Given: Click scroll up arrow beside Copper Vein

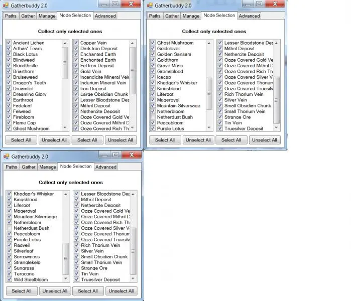Looking at the screenshot, I should [x=132, y=43].
